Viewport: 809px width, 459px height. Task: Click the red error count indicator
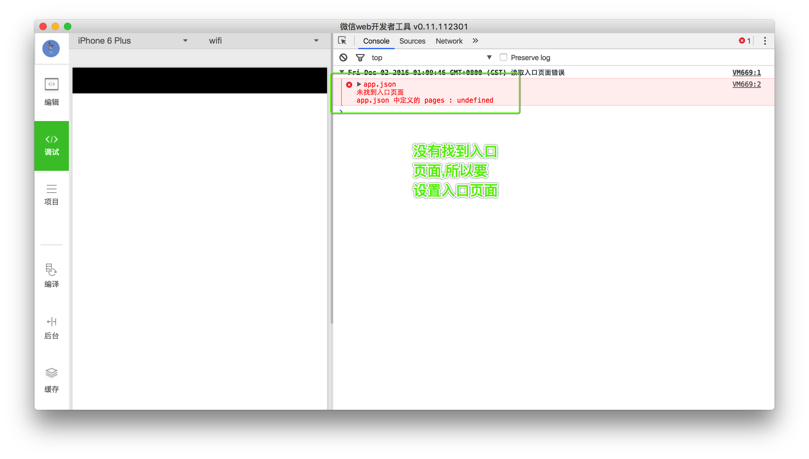[744, 41]
